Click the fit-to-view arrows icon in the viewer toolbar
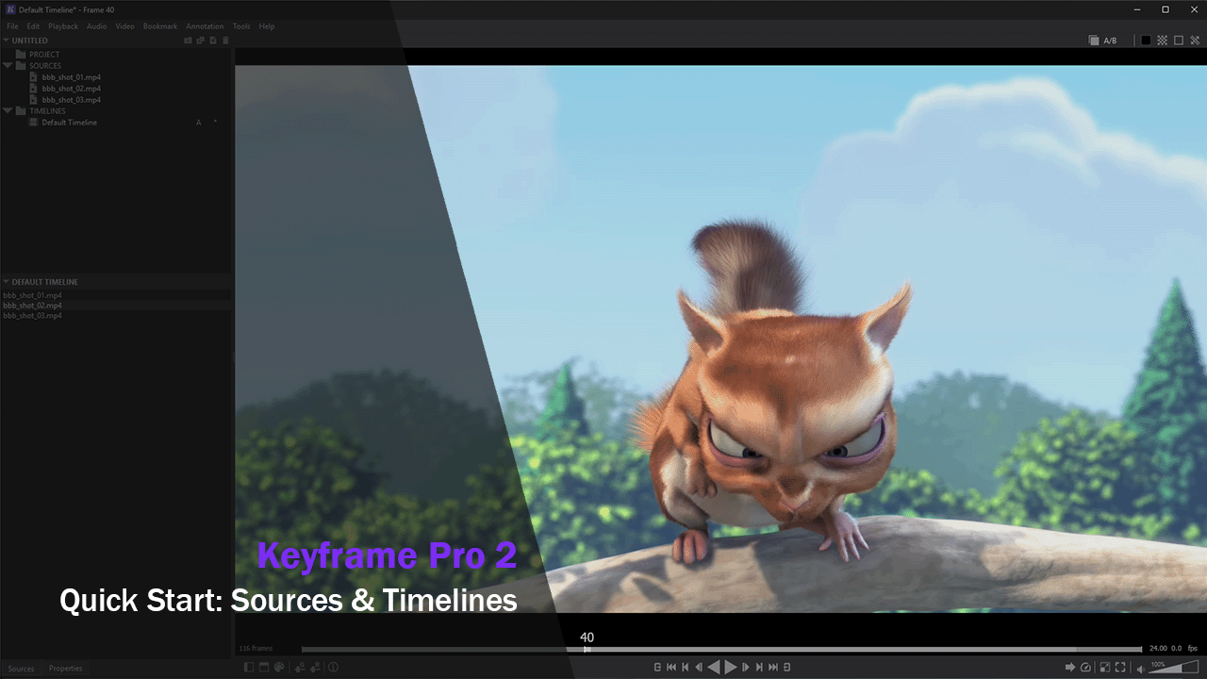 tap(1195, 41)
